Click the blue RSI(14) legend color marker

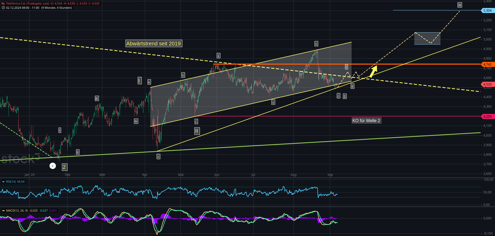click(3, 182)
